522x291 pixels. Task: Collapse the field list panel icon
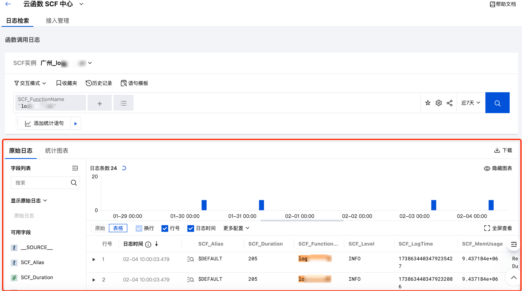tap(75, 168)
